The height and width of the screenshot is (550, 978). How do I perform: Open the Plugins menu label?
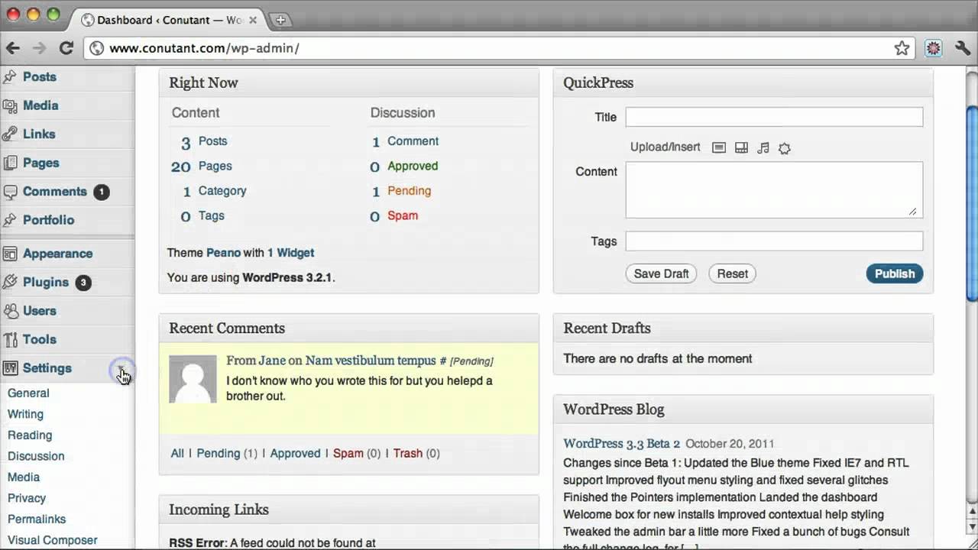coord(46,282)
